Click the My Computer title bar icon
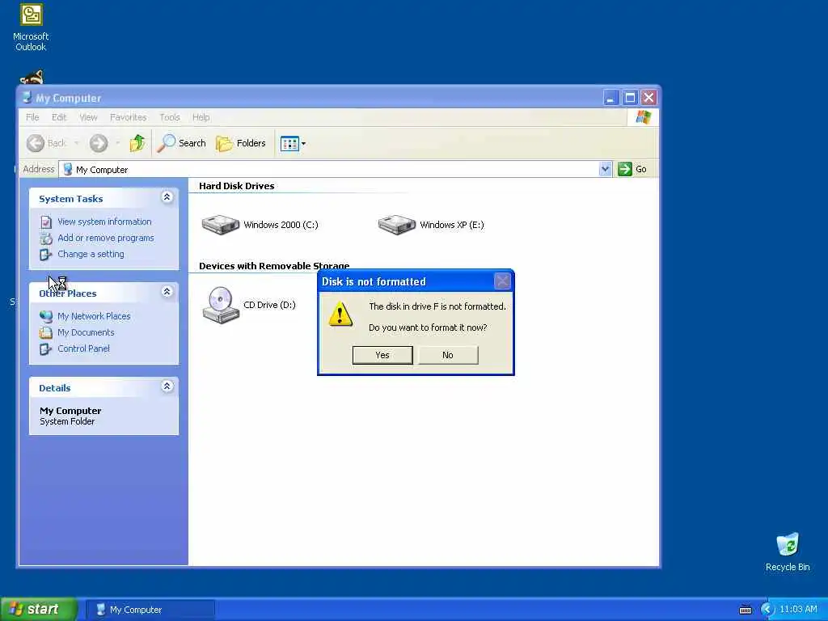Screen dimensions: 828x621 pyautogui.click(x=27, y=98)
